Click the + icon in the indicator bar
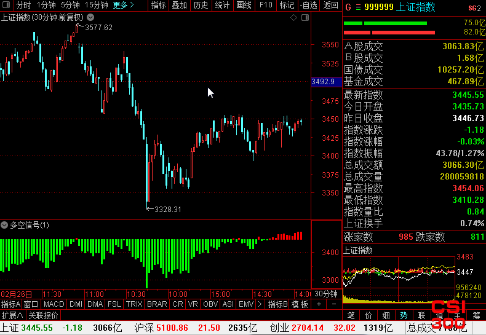The height and width of the screenshot is (335, 486). (x=319, y=304)
